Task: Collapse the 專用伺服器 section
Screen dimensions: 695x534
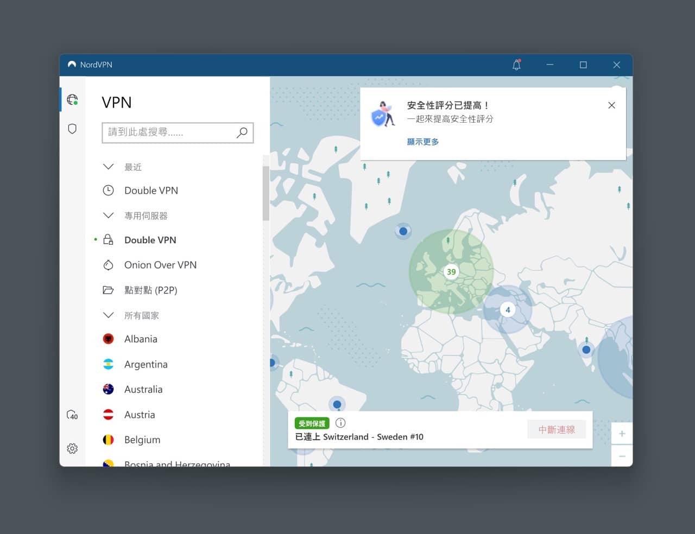Action: point(109,215)
